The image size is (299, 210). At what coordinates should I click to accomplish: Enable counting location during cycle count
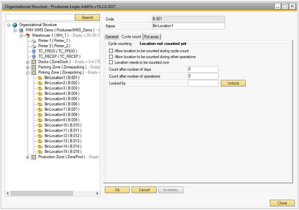[x=111, y=51]
